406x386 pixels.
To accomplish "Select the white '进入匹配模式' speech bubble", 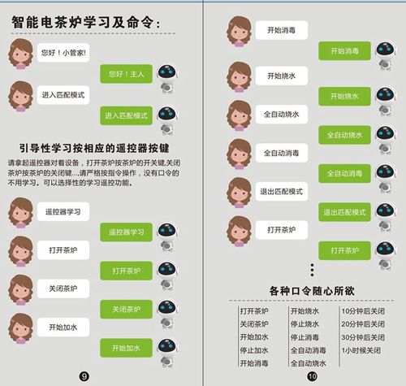I will pyautogui.click(x=63, y=95).
